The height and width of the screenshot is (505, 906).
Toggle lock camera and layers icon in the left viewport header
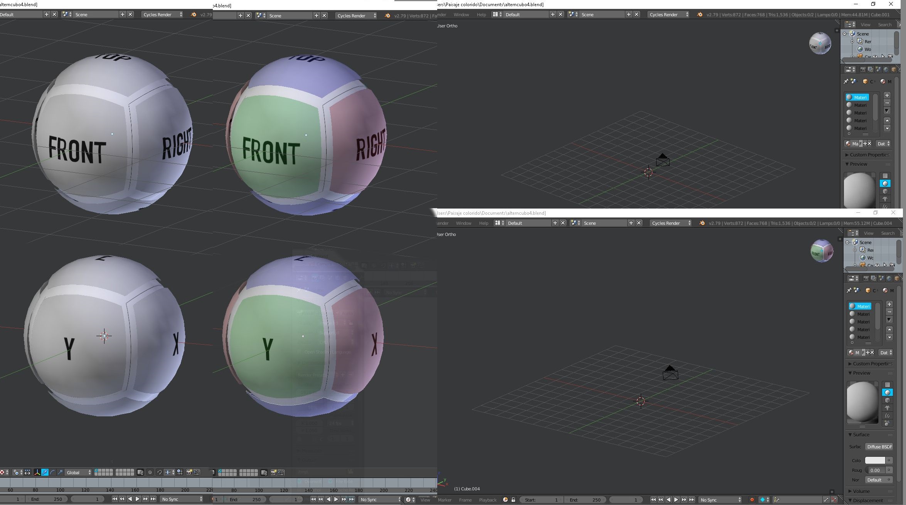(x=140, y=472)
